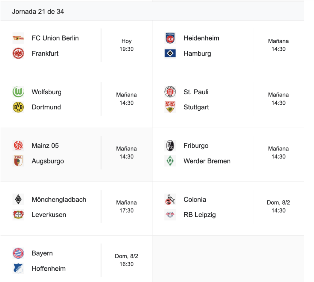The width and height of the screenshot is (314, 282).
Task: Select the Wolfsburg green W logo
Action: coord(18,92)
